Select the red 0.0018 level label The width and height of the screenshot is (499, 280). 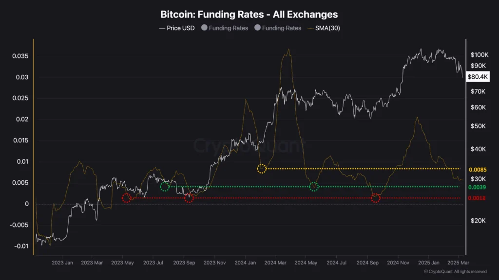pyautogui.click(x=477, y=198)
